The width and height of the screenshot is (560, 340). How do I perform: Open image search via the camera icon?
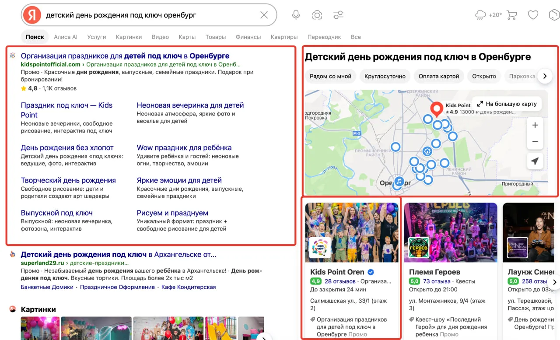(317, 15)
